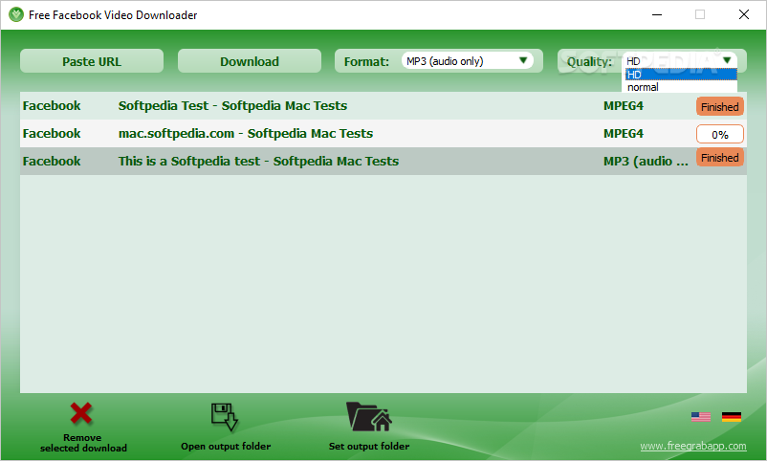The width and height of the screenshot is (767, 461).
Task: Click the 0% progress indicator
Action: (x=719, y=134)
